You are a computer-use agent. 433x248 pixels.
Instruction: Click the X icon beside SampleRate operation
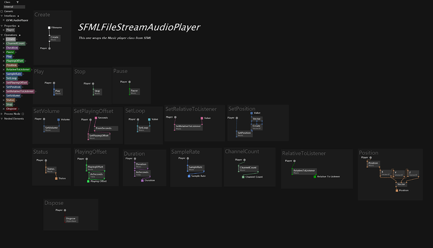pyautogui.click(x=4, y=74)
